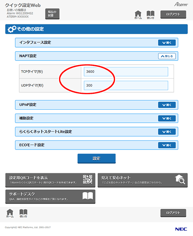Click the UDPタイマ(秒) label

pos(32,86)
